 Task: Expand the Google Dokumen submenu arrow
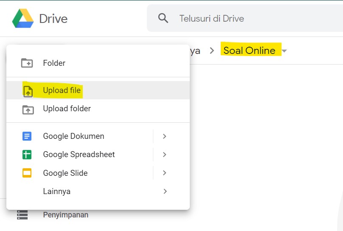pos(165,136)
